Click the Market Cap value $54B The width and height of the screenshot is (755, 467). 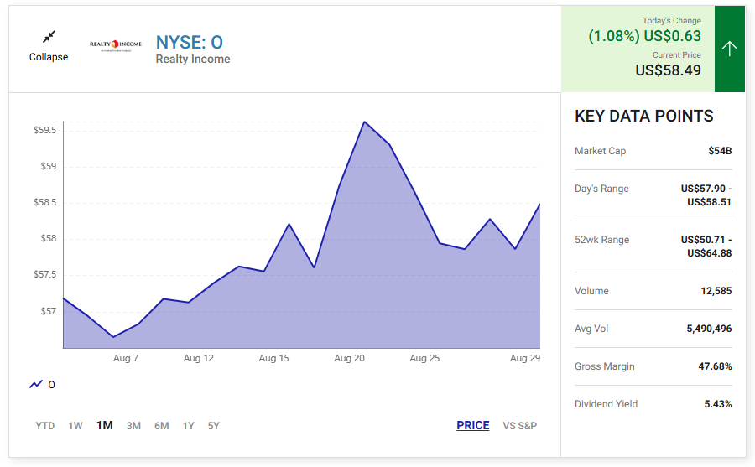720,151
